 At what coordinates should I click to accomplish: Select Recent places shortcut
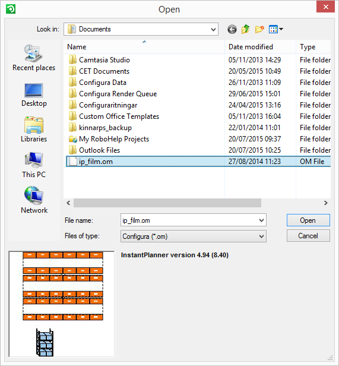click(34, 58)
